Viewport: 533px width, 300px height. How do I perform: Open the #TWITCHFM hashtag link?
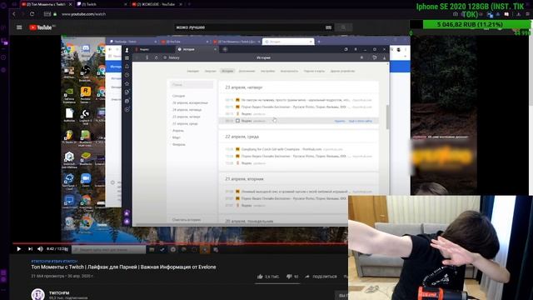(x=41, y=261)
